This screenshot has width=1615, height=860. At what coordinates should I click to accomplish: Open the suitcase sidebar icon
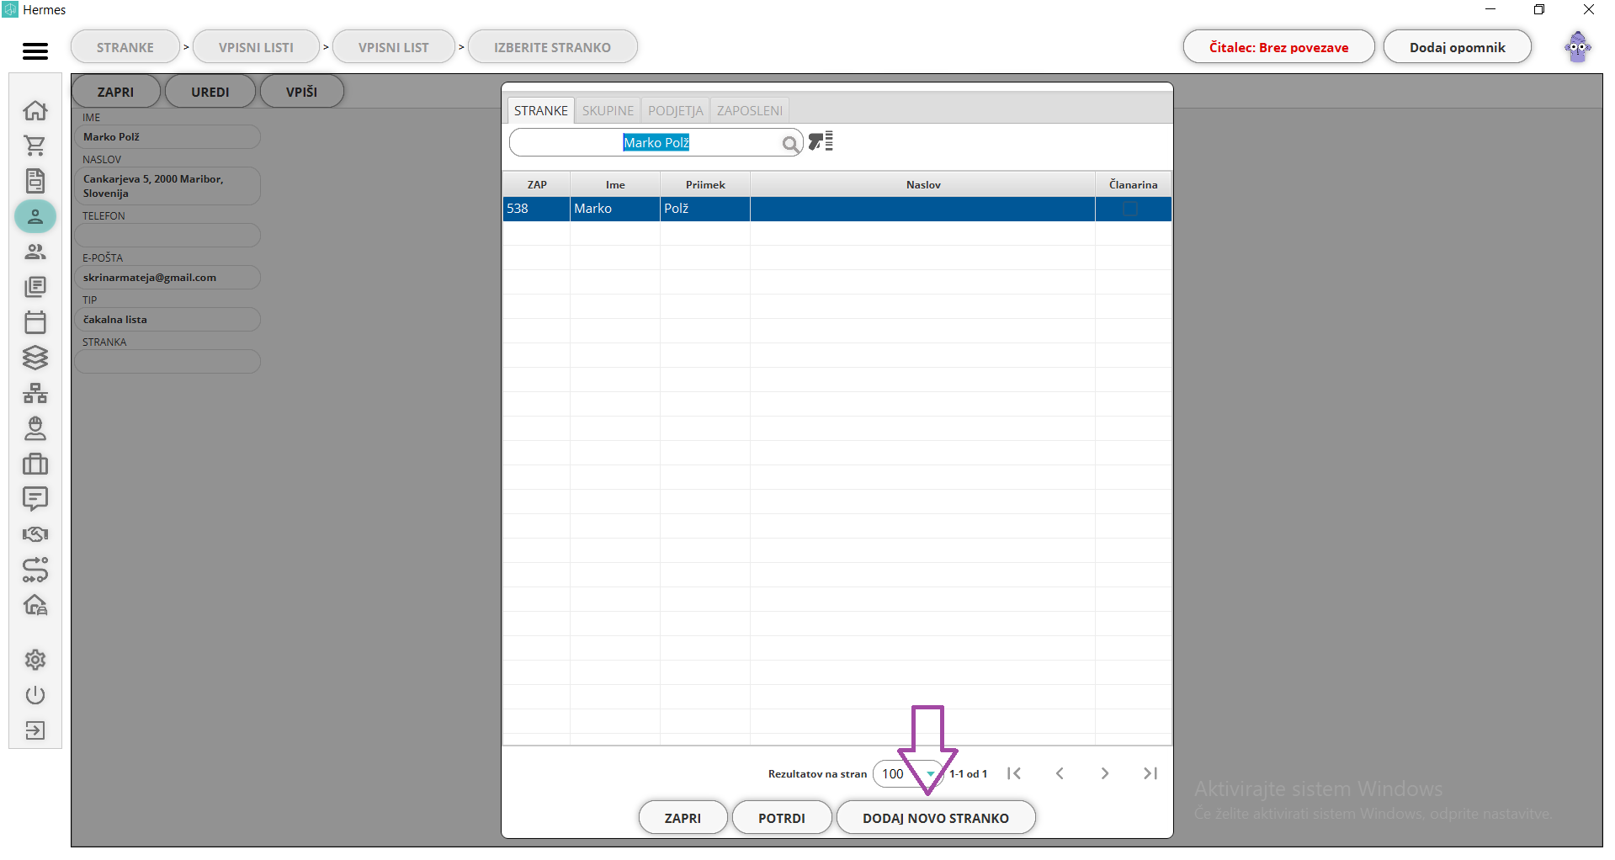(x=35, y=464)
